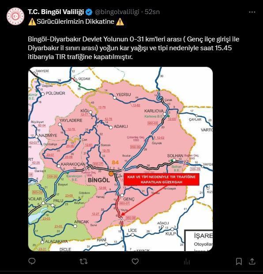
Task: Open the T.C. Bingöl Valiliği display name
Action: click(x=56, y=12)
